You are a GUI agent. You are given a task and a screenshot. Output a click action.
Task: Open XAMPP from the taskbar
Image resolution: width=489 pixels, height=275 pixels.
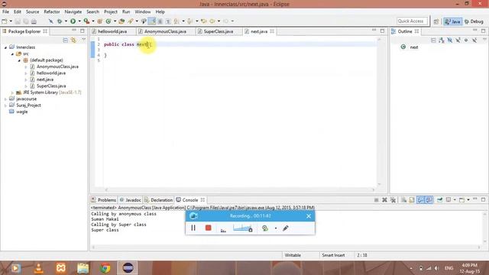pos(61,268)
